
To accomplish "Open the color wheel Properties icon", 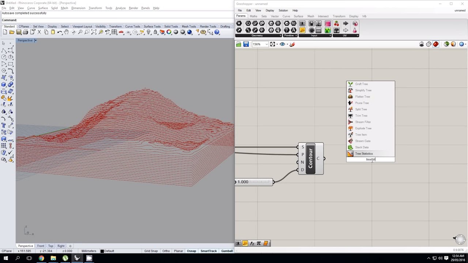I will [x=169, y=32].
